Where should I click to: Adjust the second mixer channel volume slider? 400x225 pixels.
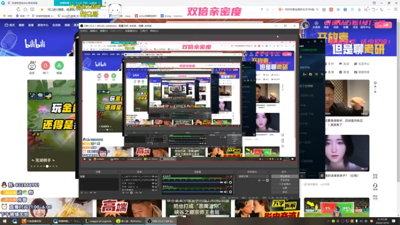[x=193, y=192]
